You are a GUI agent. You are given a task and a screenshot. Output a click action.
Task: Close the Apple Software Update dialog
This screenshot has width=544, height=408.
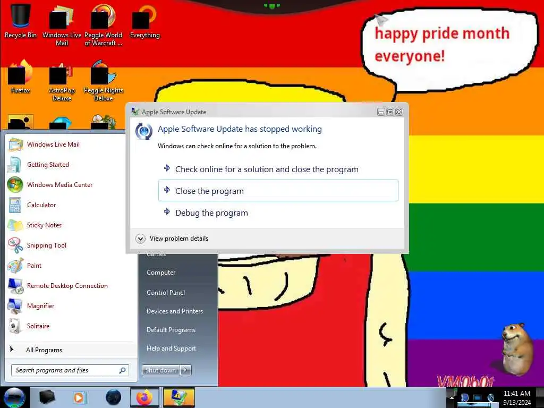coord(399,112)
